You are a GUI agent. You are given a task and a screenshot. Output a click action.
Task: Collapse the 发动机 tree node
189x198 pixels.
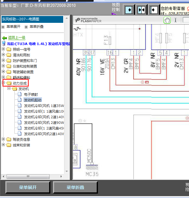[x=9, y=89]
